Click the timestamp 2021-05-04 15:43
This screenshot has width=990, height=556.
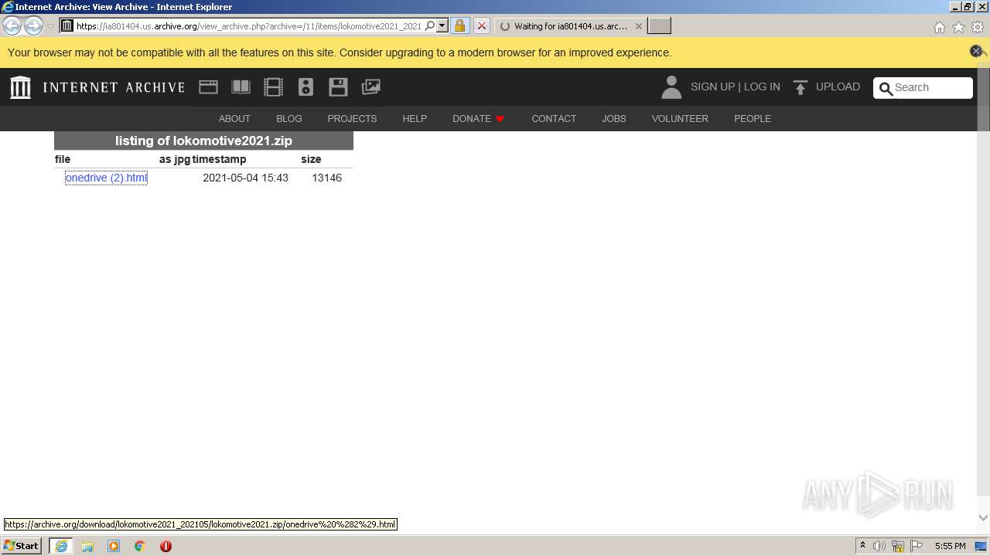point(245,178)
